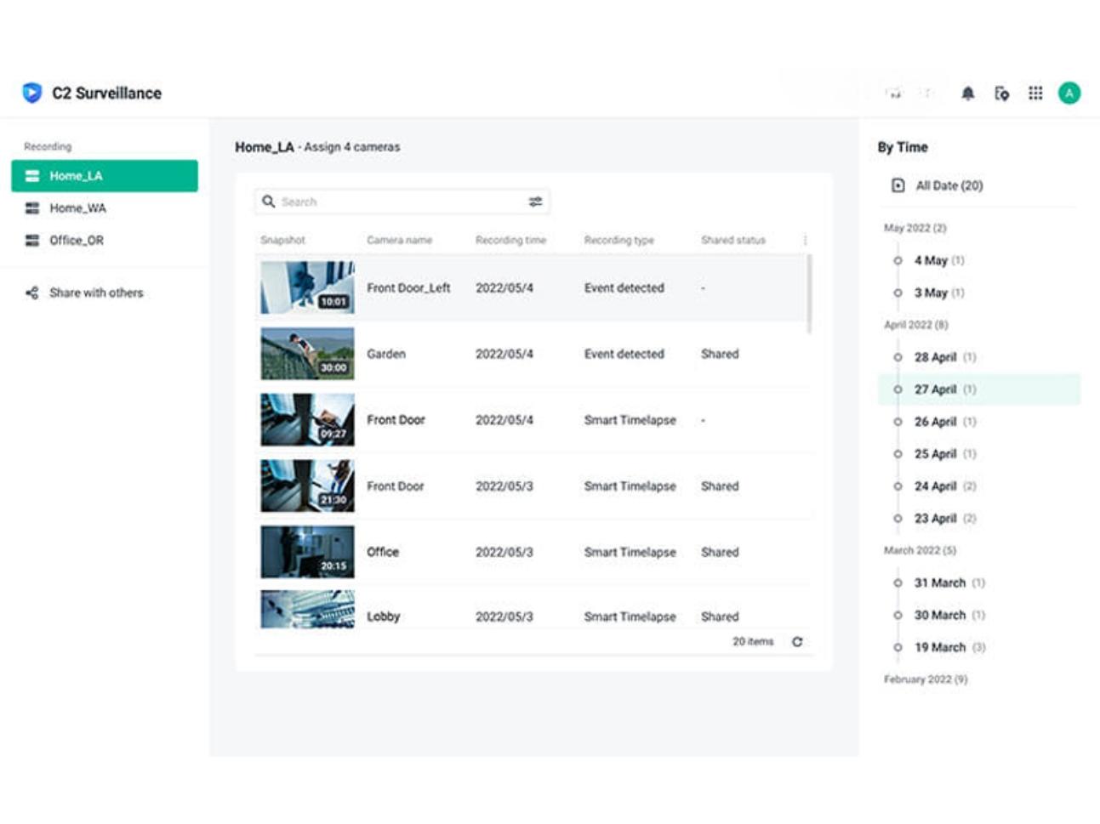Click the share icon beside Share with others
The width and height of the screenshot is (1100, 824).
coord(32,293)
